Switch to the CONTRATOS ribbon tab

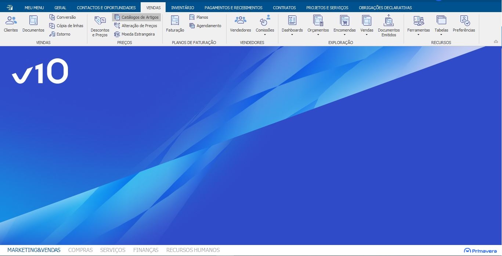[x=284, y=8]
